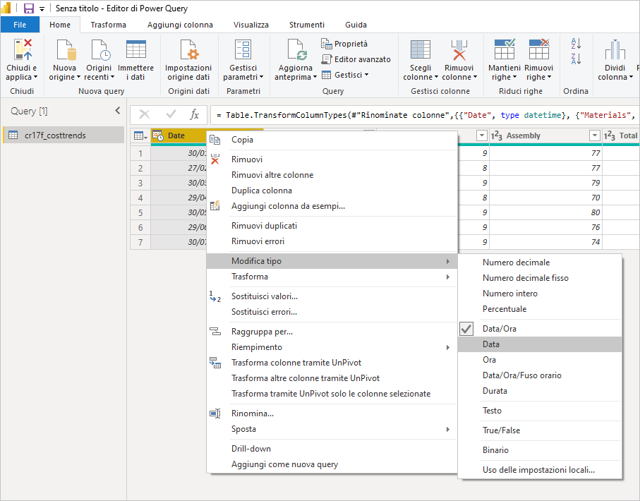This screenshot has width=640, height=501.
Task: Select the checked Data/Ora type option
Action: pos(540,329)
